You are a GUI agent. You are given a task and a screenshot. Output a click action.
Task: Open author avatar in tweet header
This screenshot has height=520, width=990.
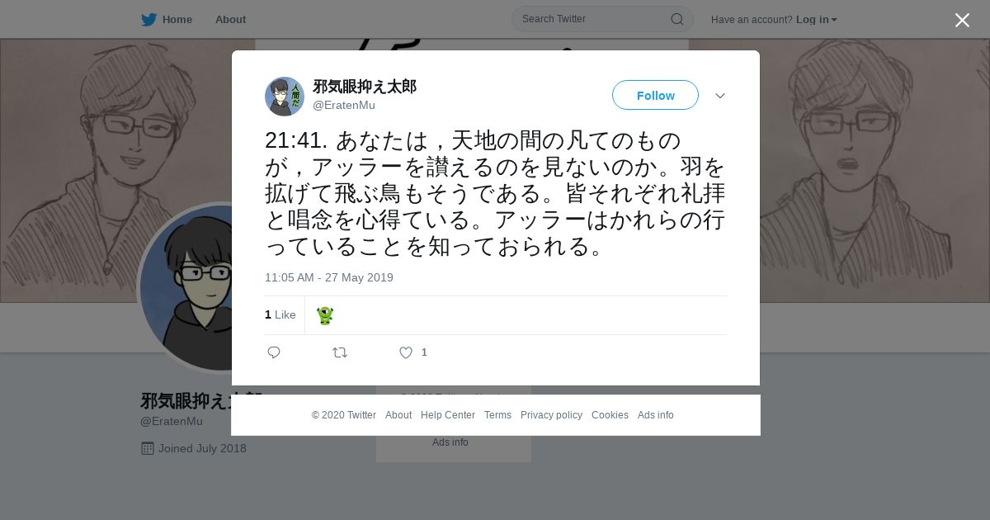(285, 97)
